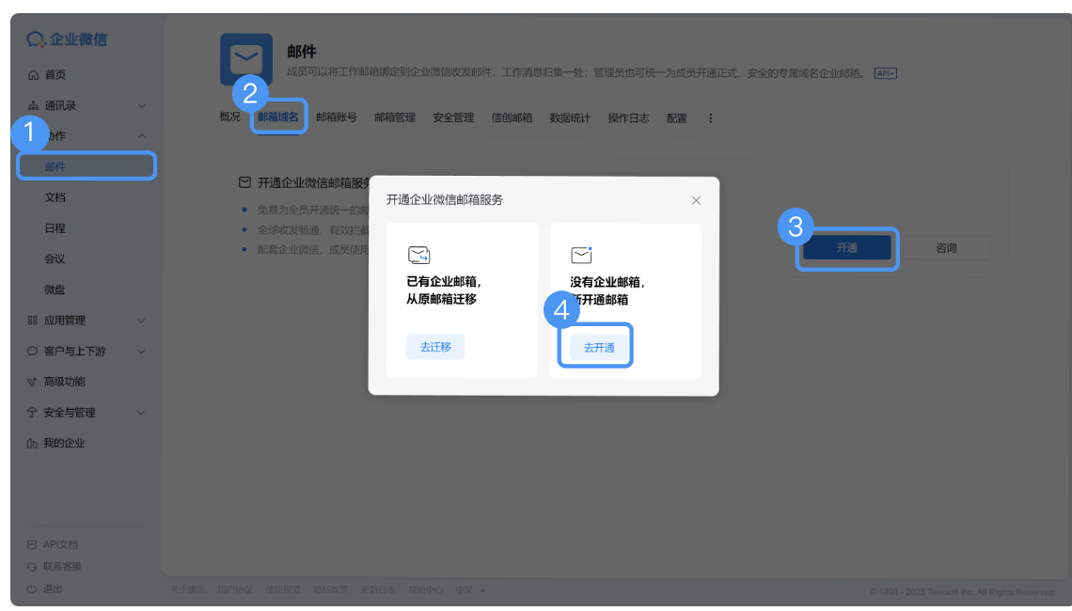Open 会议 in the sidebar
Screen dimensions: 1072x611
tap(55, 258)
